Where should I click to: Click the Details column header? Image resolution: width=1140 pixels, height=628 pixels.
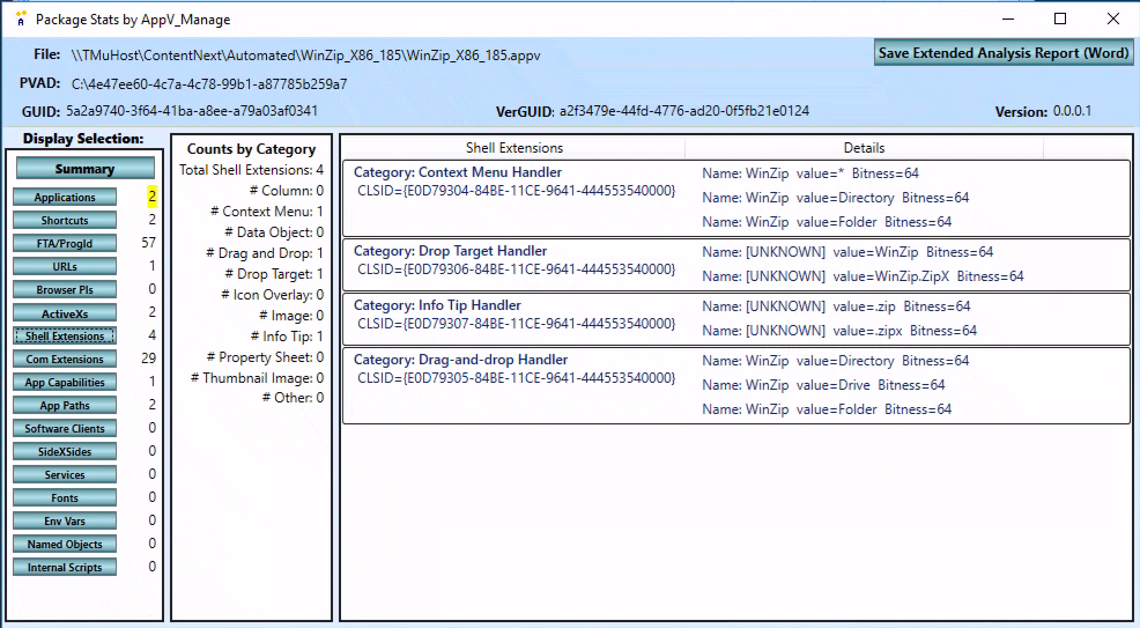coord(864,148)
